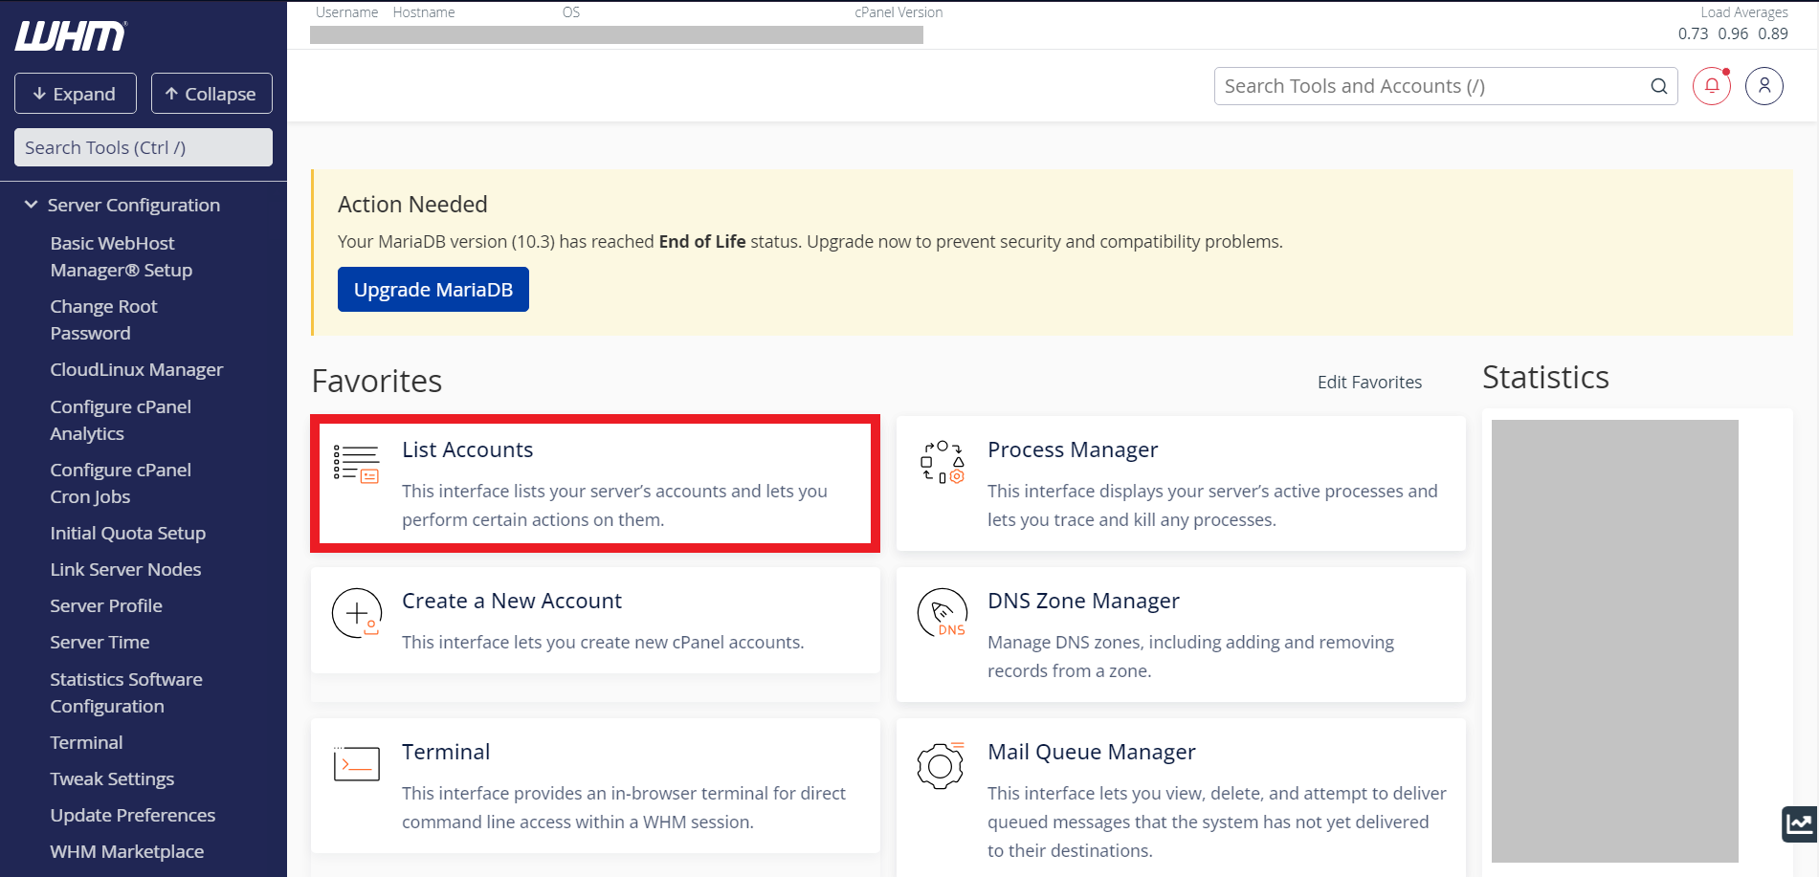Open Update Preferences in sidebar

pos(133,815)
